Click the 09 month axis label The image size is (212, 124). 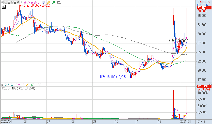point(94,121)
